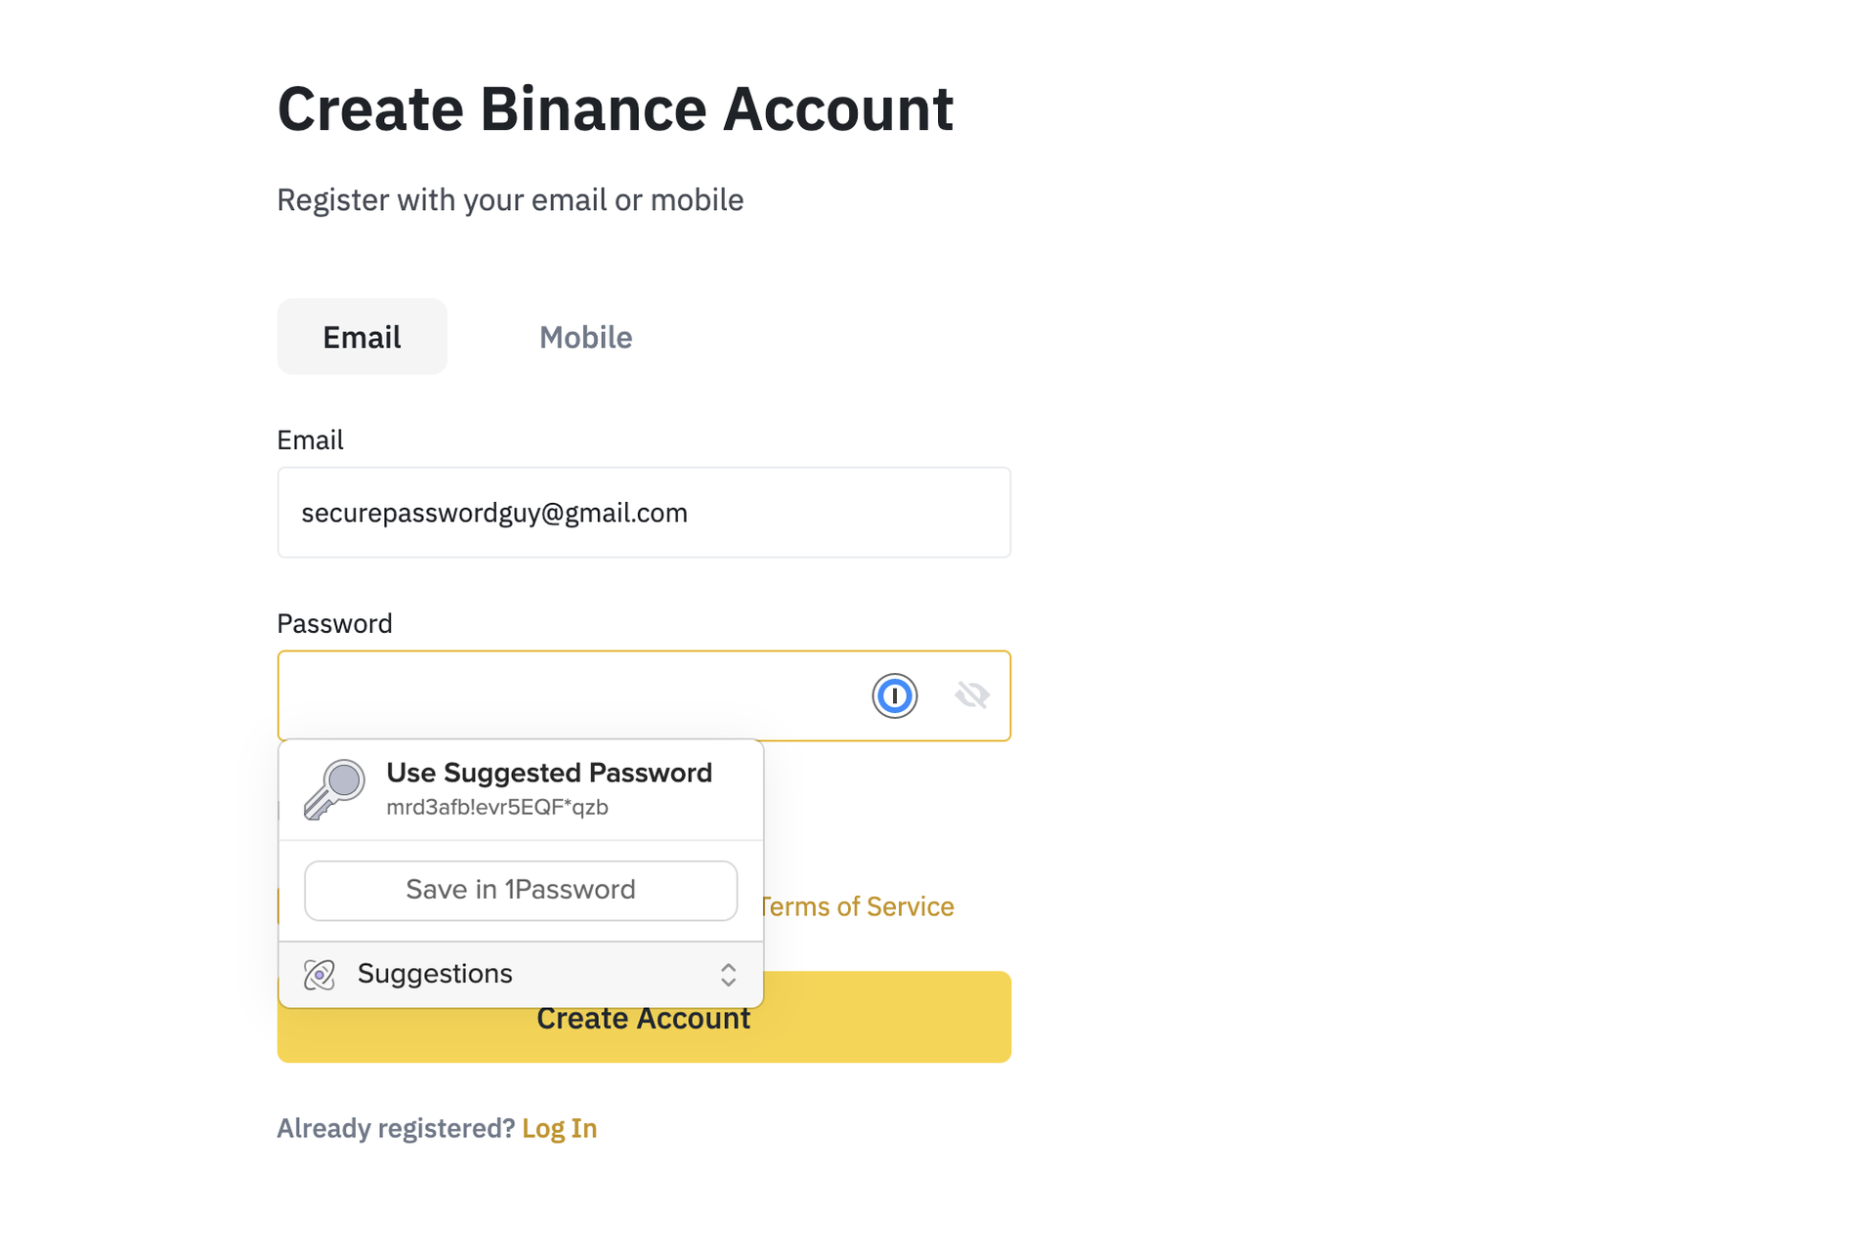1876x1258 pixels.
Task: Click the Email input field
Action: [x=645, y=513]
